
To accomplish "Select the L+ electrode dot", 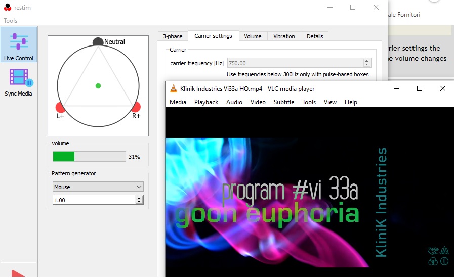I will pyautogui.click(x=60, y=107).
